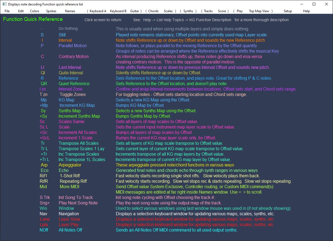Click Play in the menu bar
Image resolution: width=333 pixels, height=241 pixels.
240,11
